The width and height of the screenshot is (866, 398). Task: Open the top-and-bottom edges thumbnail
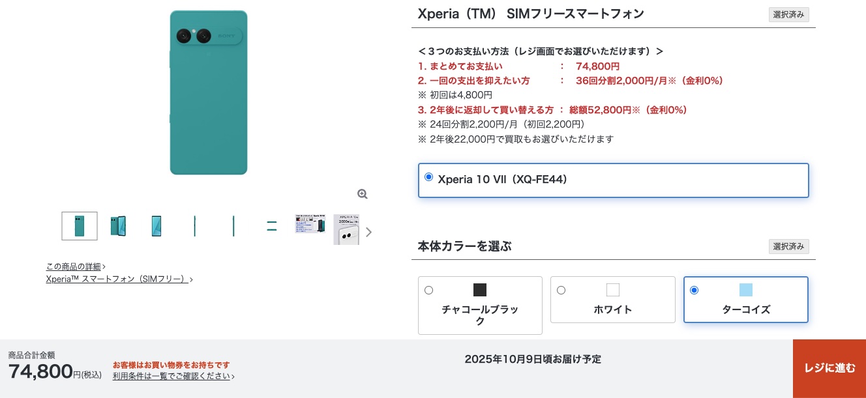(x=272, y=226)
